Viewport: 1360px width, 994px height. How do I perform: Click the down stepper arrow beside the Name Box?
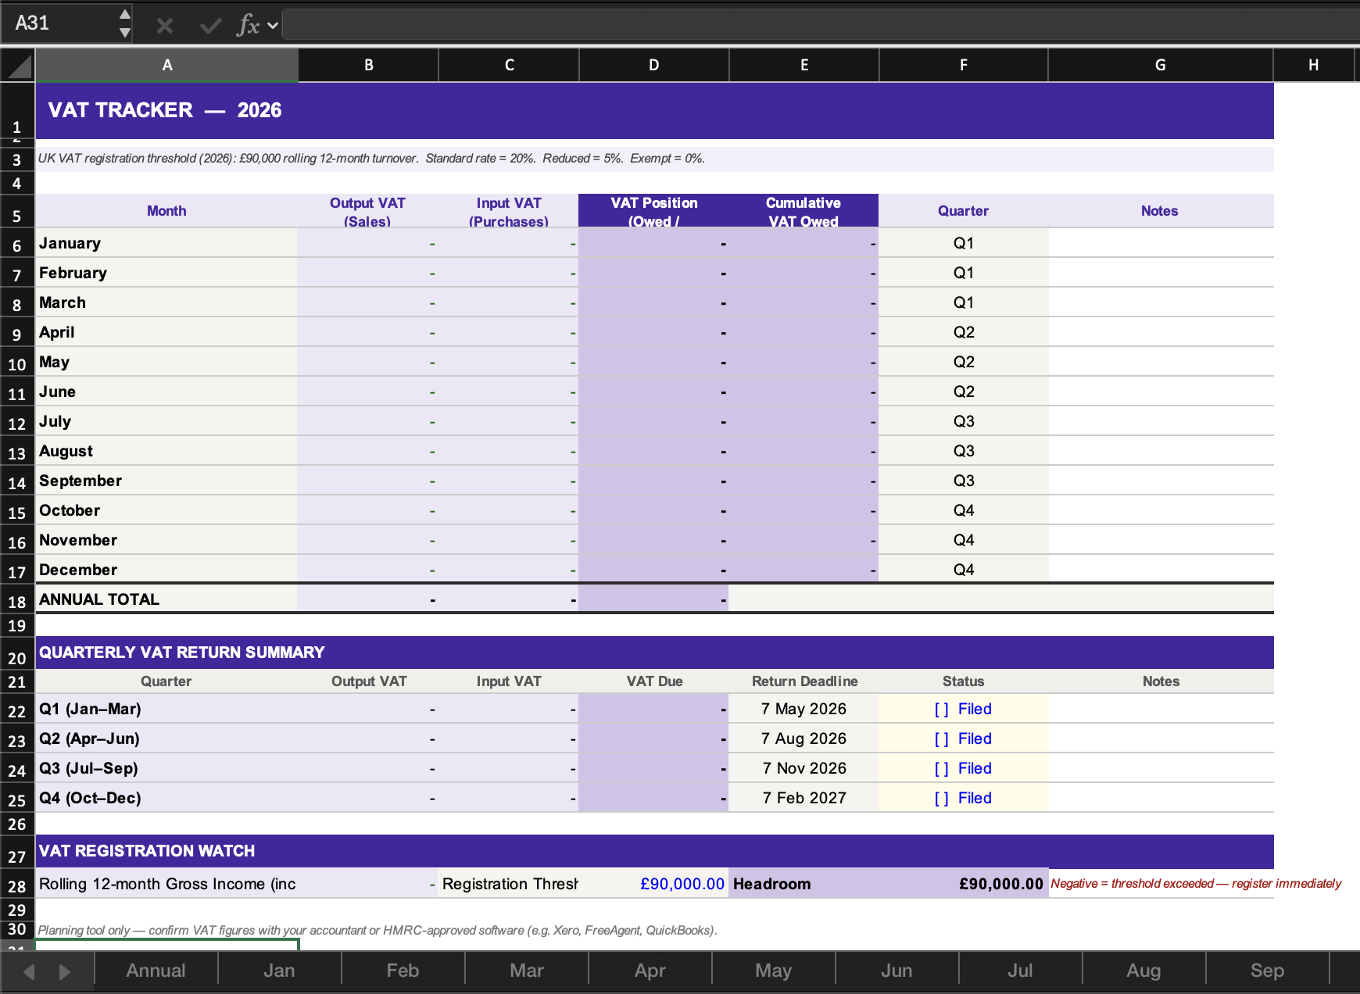[123, 33]
